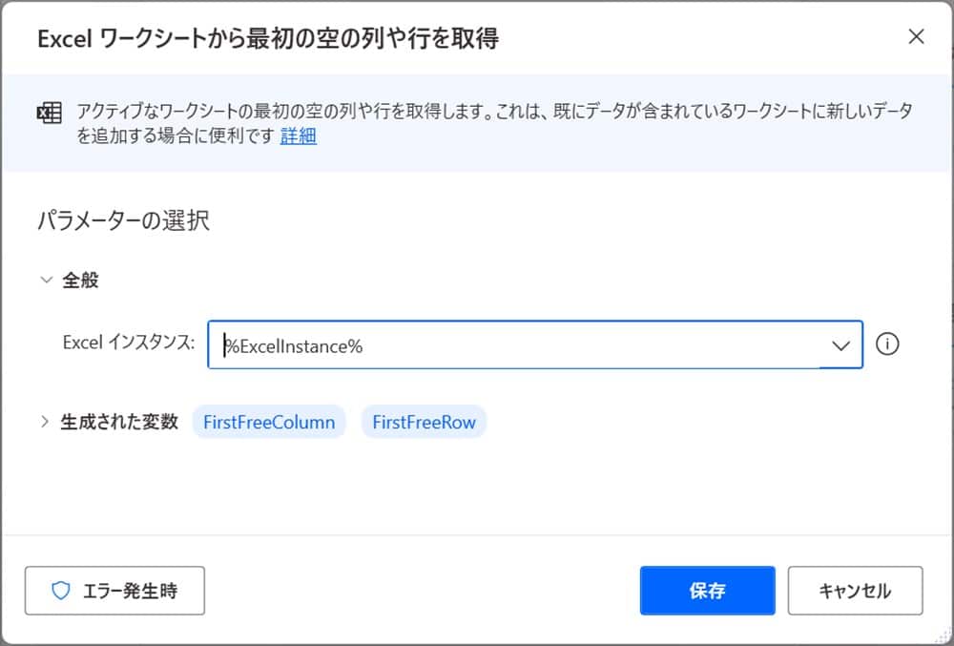Image resolution: width=954 pixels, height=646 pixels.
Task: Select the FirstFreeRow variable chip
Action: tap(424, 422)
